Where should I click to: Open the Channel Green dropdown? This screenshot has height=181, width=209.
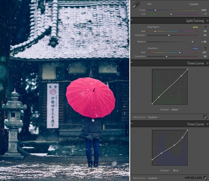coord(176,110)
